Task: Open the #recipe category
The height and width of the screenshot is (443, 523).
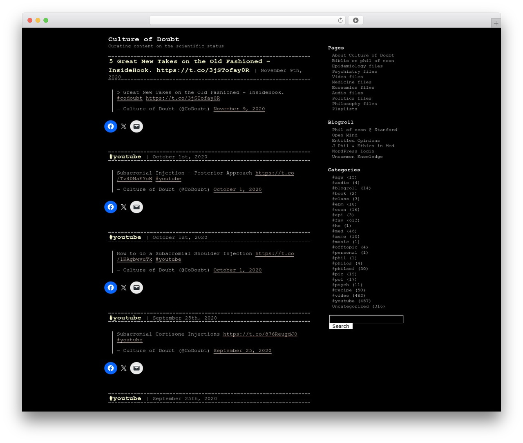Action: coord(342,290)
